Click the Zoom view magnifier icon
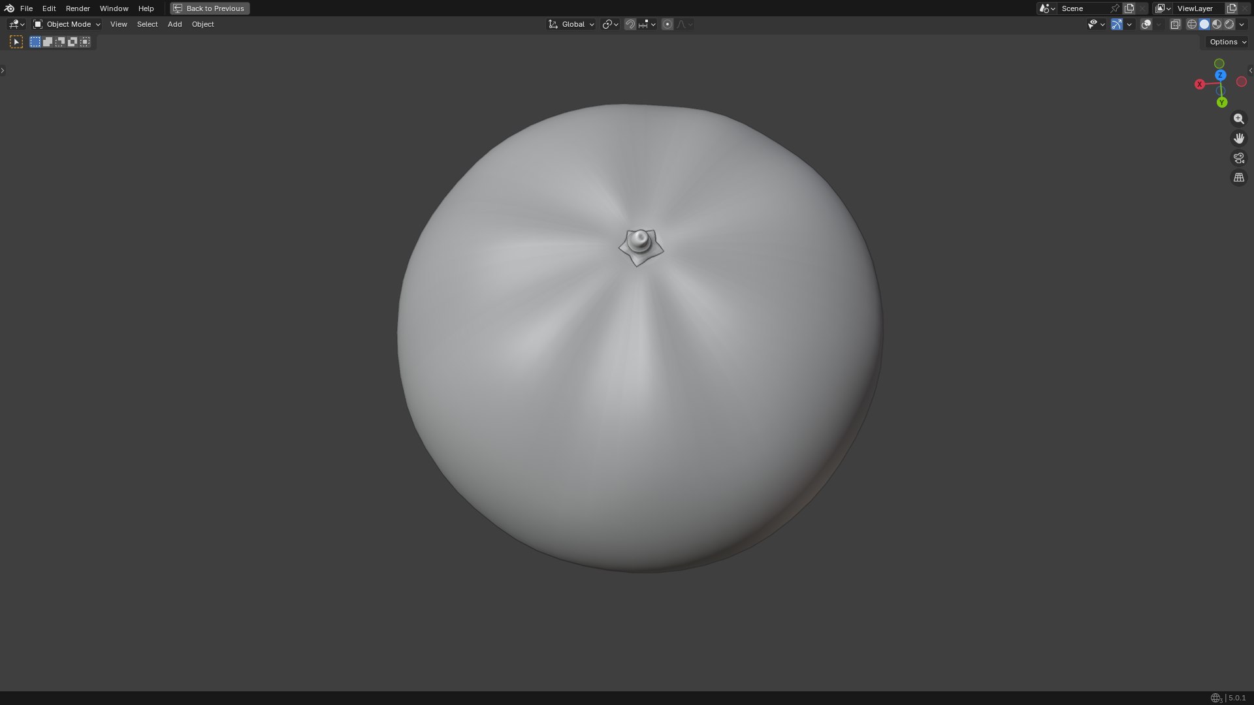The height and width of the screenshot is (705, 1254). [x=1239, y=119]
